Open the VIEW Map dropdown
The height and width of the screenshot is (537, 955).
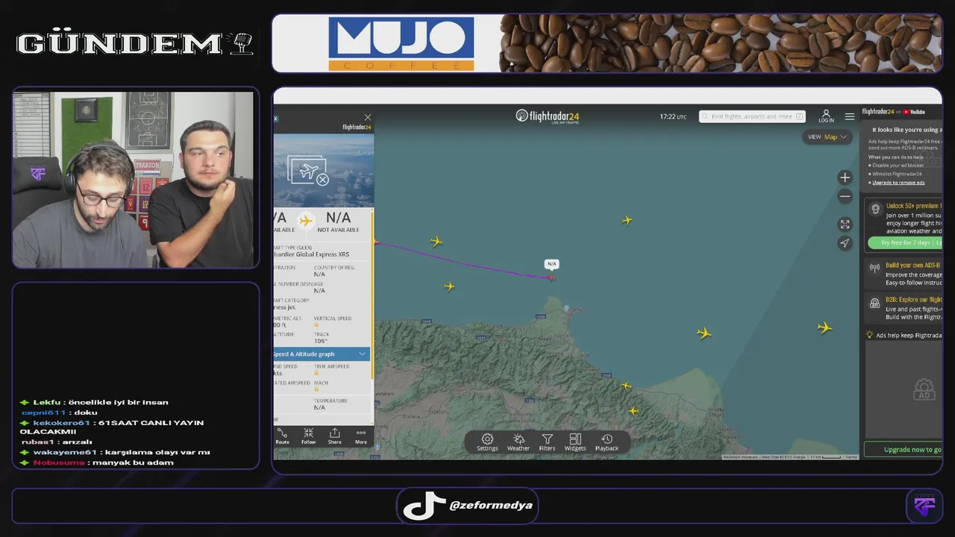click(827, 136)
